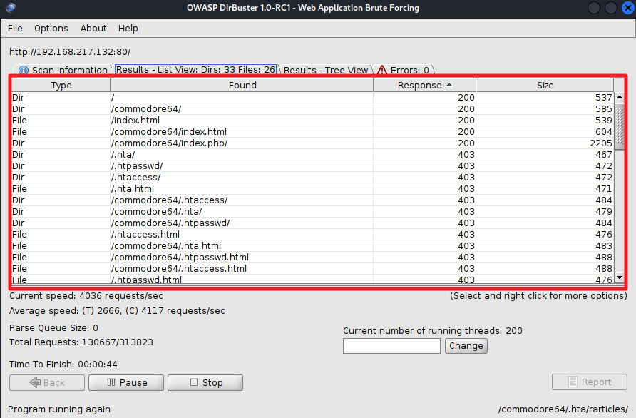
Task: Click the Report button
Action: 590,382
